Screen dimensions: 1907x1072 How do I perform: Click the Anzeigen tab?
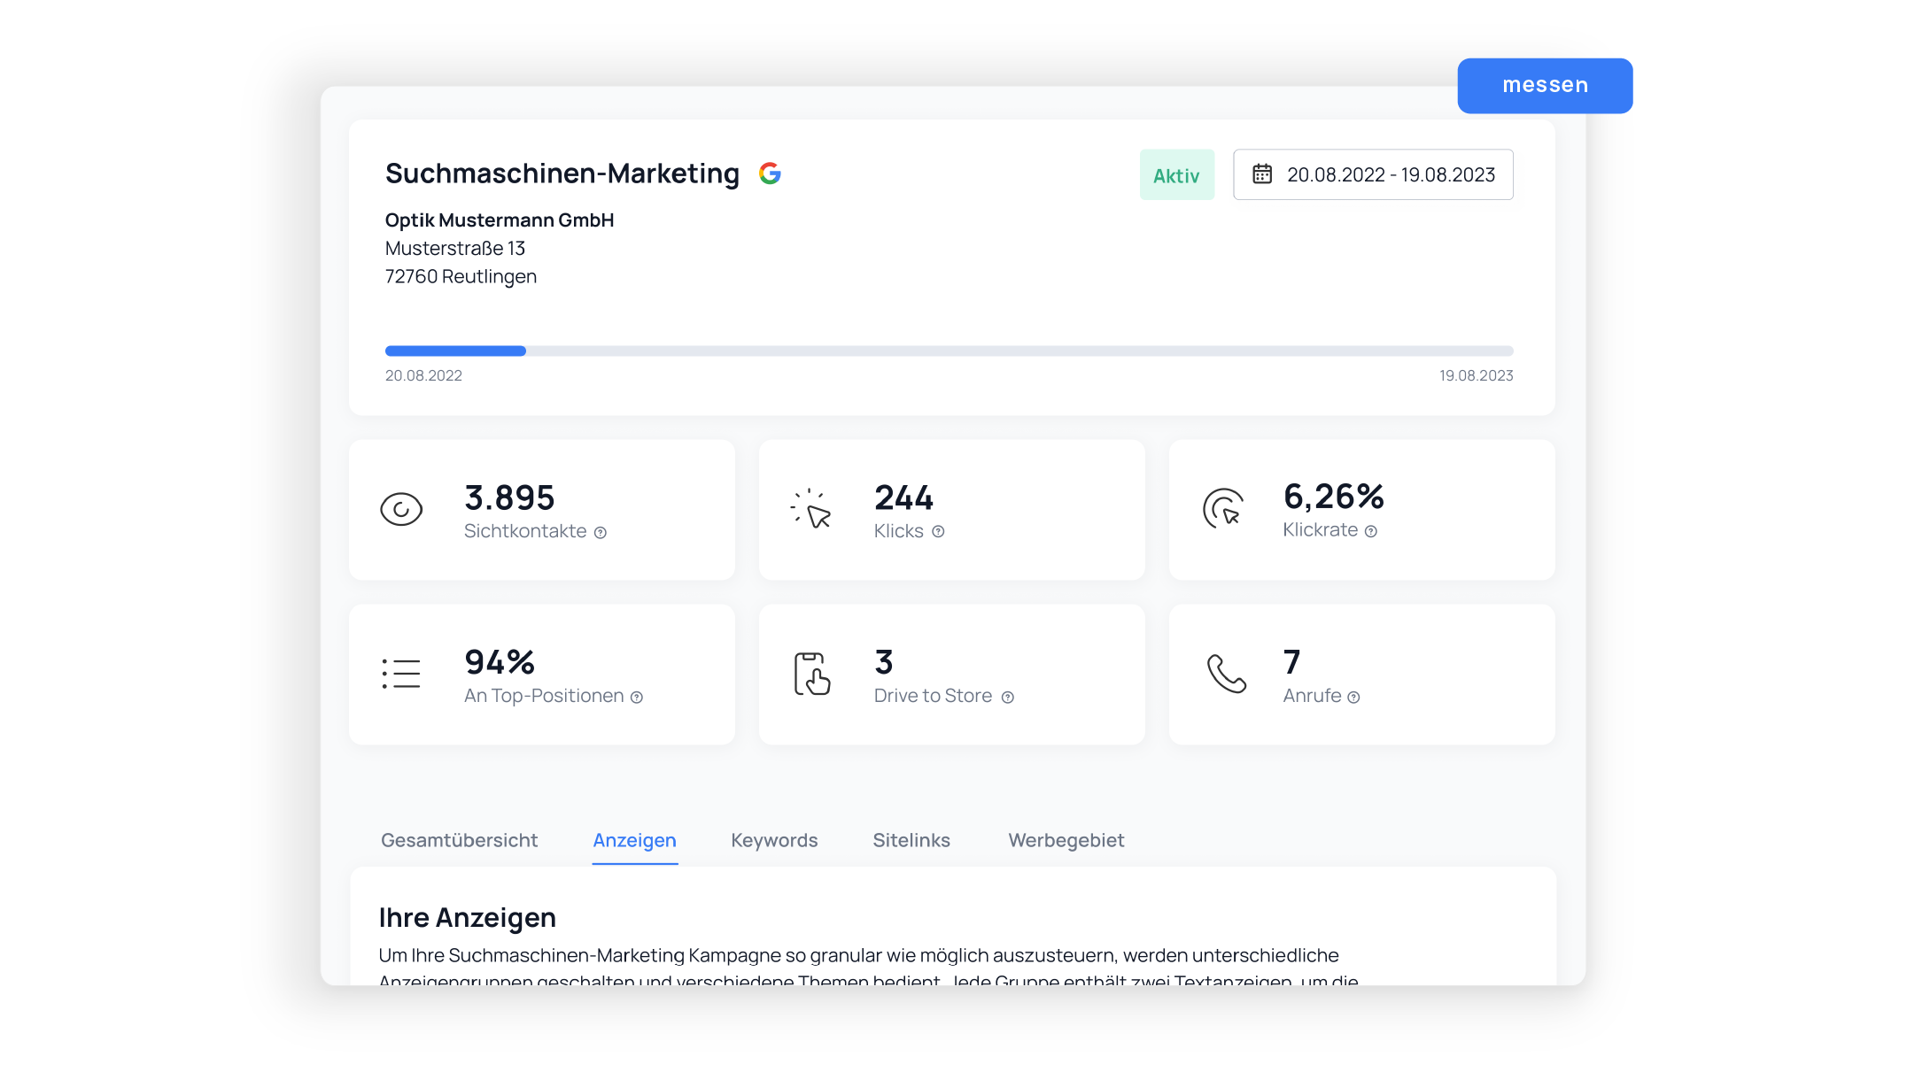[634, 840]
